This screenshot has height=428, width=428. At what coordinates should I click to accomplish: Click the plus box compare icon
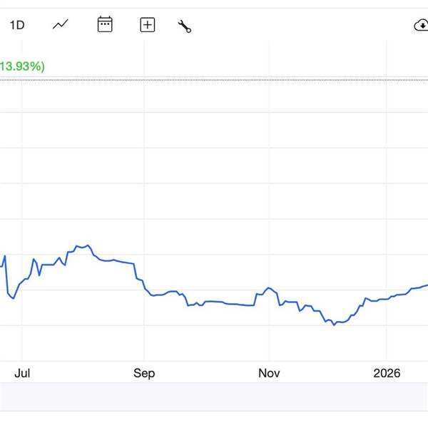click(x=147, y=25)
